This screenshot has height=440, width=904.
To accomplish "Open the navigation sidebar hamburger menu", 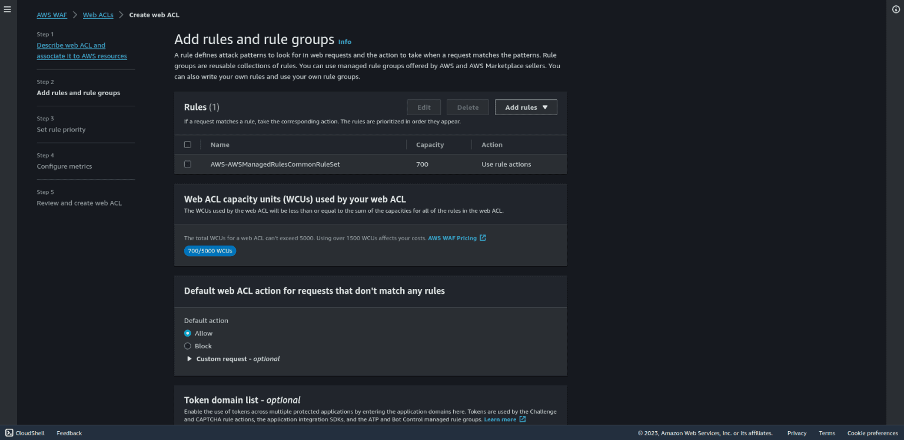I will (8, 9).
